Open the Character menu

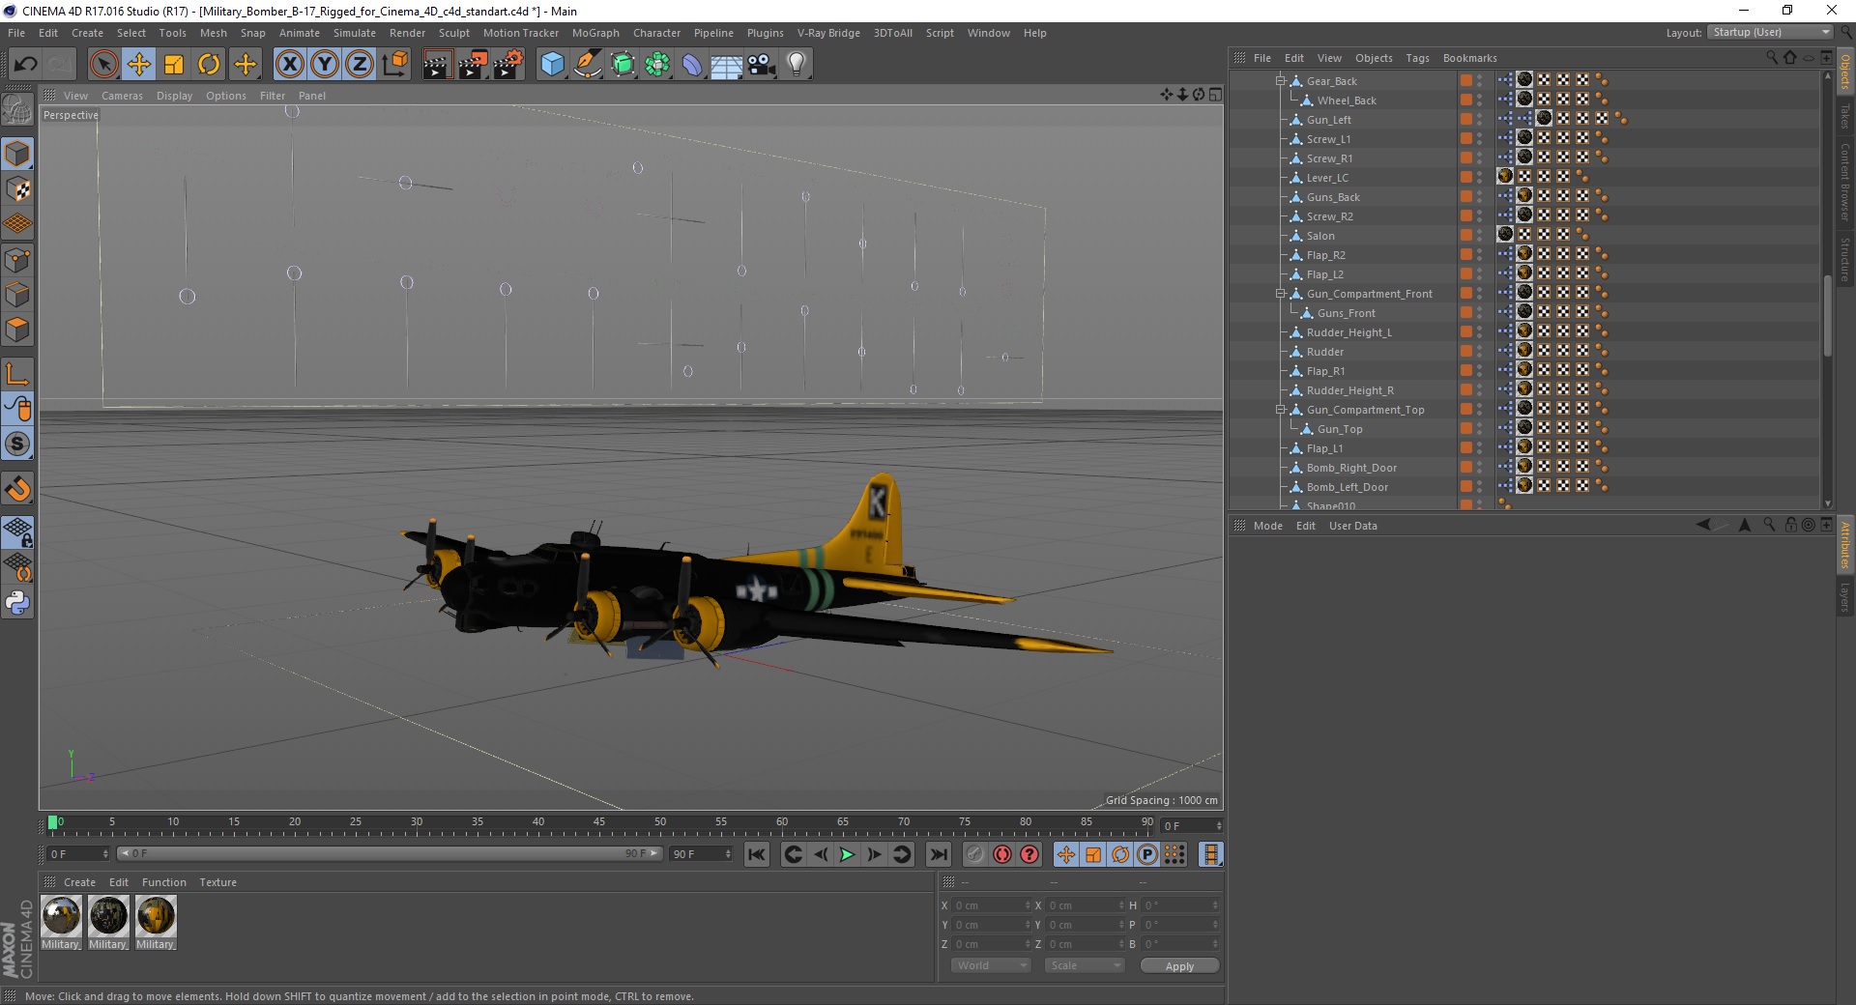point(657,33)
